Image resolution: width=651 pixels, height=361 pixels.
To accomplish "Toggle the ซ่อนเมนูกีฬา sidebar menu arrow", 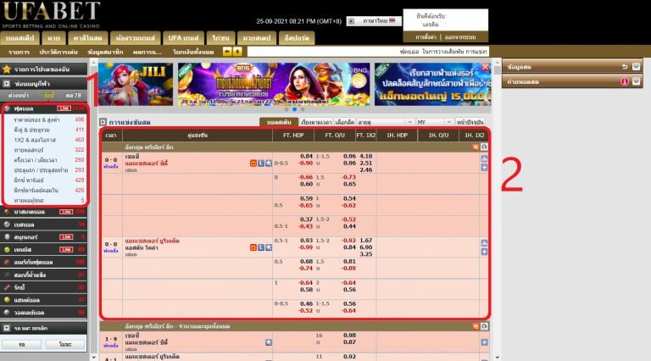I will point(7,83).
